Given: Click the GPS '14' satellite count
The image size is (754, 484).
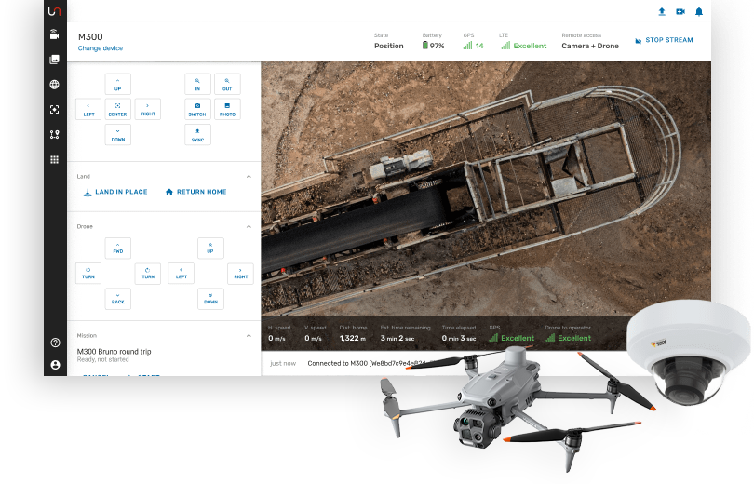Looking at the screenshot, I should tap(473, 46).
